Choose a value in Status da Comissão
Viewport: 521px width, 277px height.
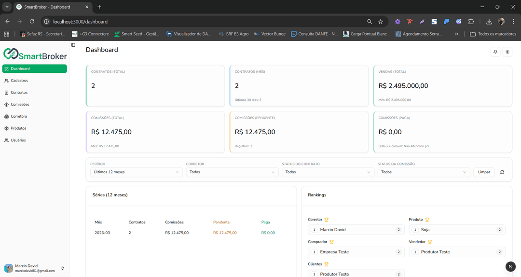pos(423,172)
